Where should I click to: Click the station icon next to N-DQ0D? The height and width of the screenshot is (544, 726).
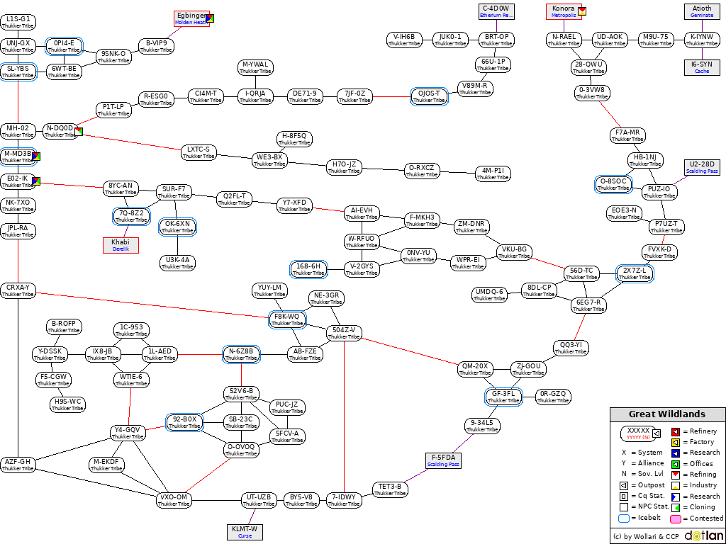tap(79, 131)
